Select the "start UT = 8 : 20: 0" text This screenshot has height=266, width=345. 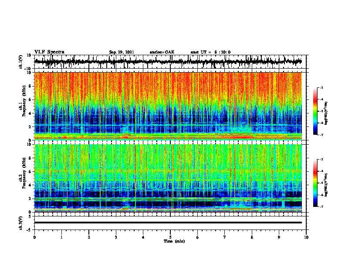pos(210,52)
